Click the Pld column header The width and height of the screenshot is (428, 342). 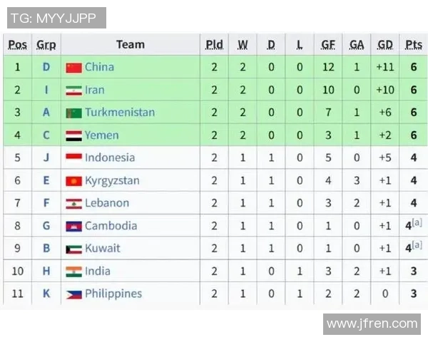[214, 44]
